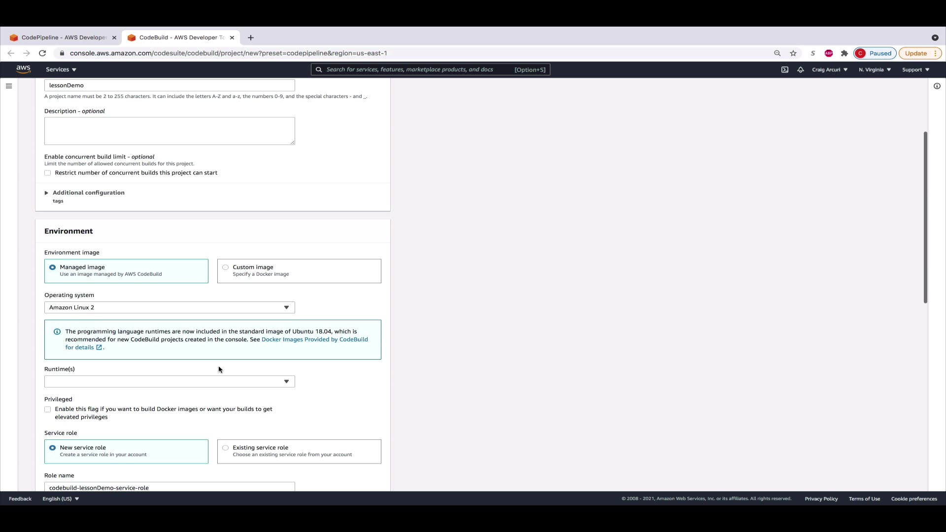Open the Runtime(s) dropdown
The height and width of the screenshot is (532, 946).
pyautogui.click(x=169, y=382)
